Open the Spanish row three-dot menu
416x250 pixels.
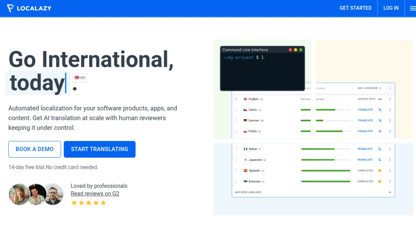390,171
